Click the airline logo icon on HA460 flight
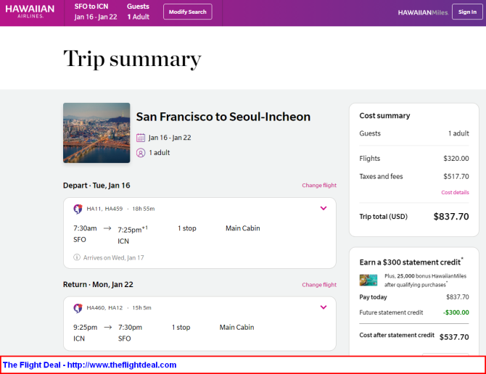 pos(78,308)
